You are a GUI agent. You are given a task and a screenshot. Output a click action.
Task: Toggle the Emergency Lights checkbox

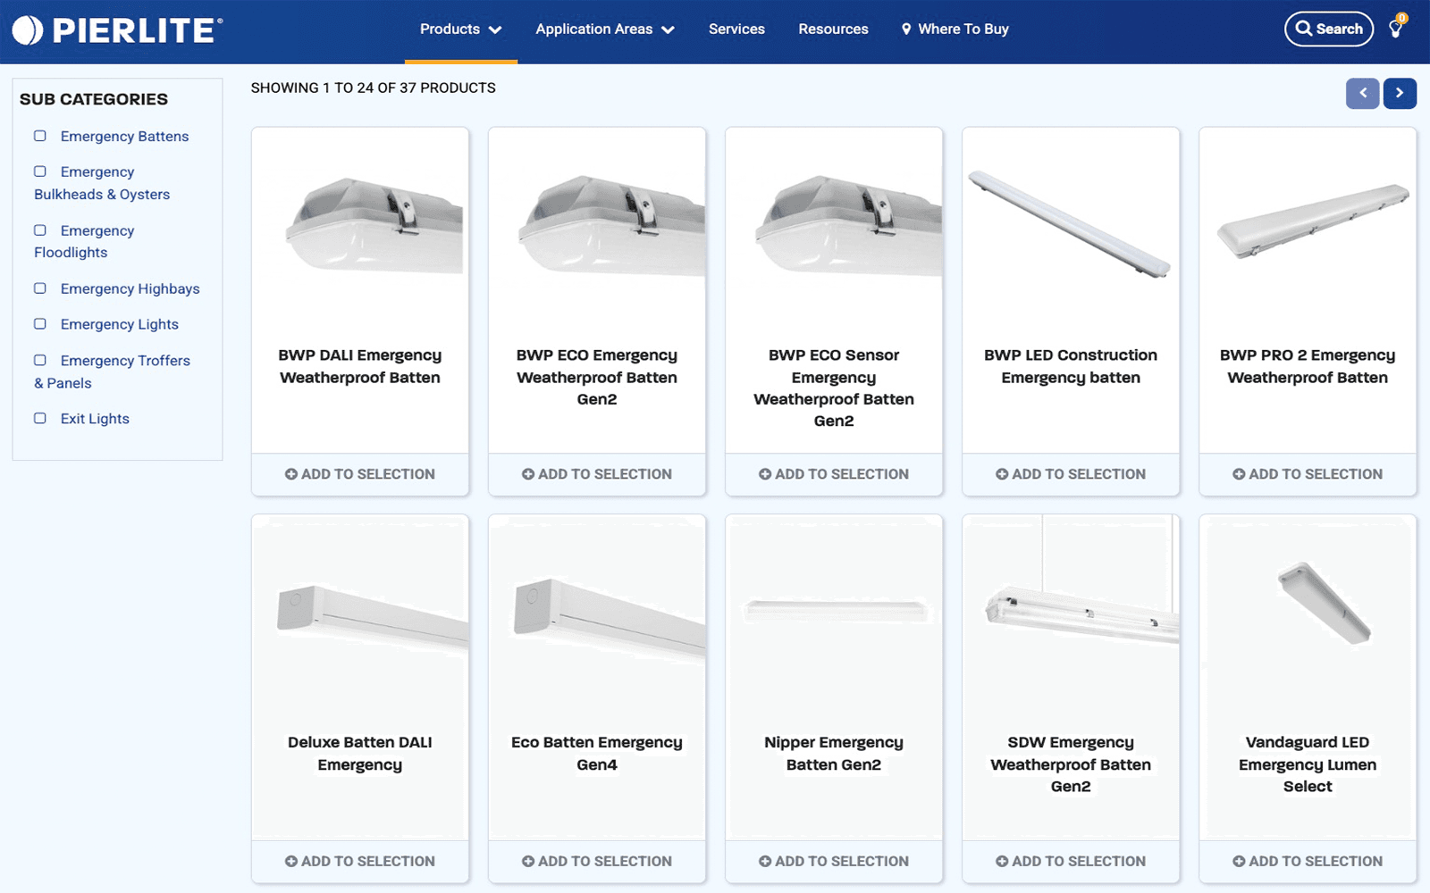40,324
